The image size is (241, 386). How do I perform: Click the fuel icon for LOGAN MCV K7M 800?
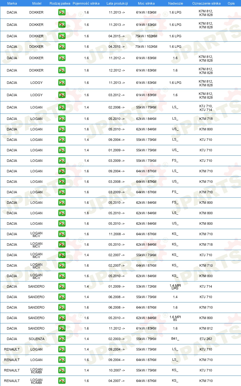62,276
